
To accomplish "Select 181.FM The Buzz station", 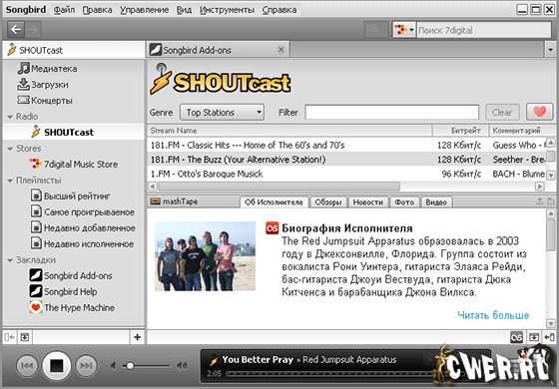I will 345,160.
